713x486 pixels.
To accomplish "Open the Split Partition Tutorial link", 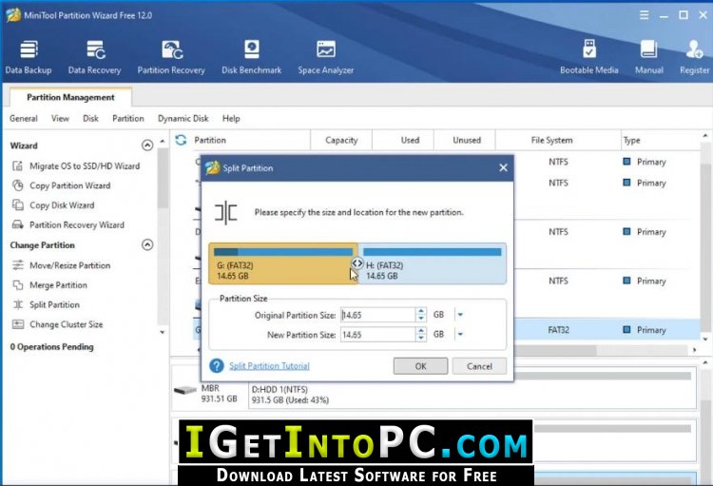I will click(x=269, y=366).
